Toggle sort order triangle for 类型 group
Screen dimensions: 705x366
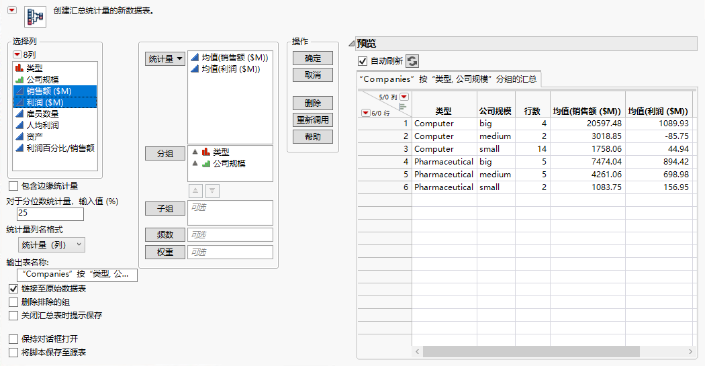pyautogui.click(x=195, y=152)
